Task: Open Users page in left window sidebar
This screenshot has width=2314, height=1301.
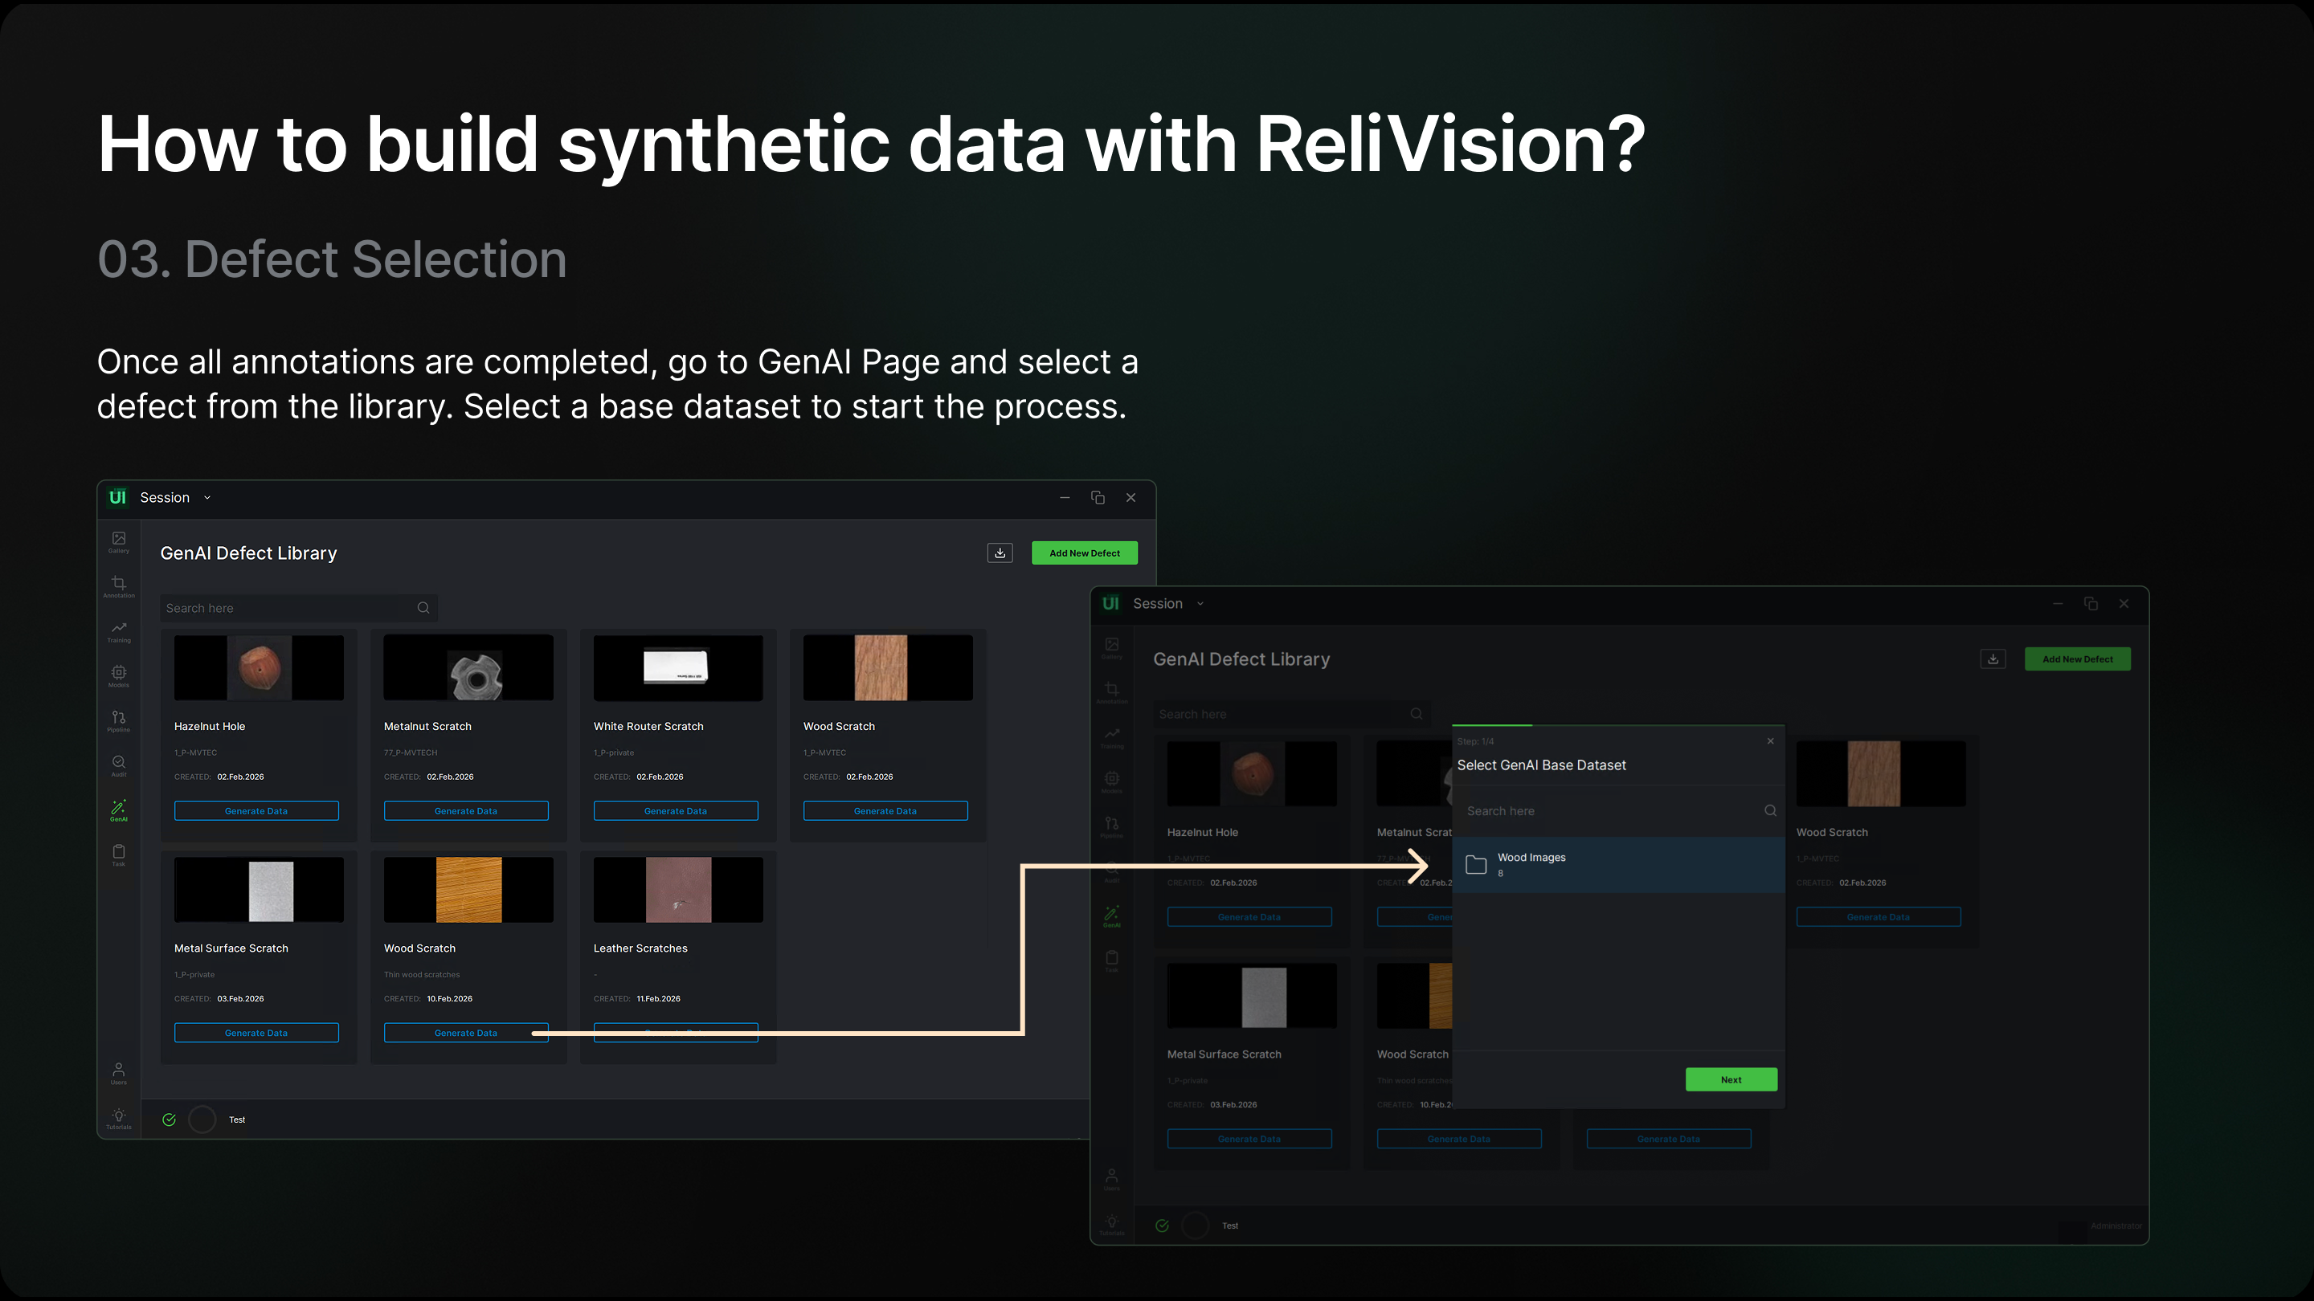Action: (119, 1073)
